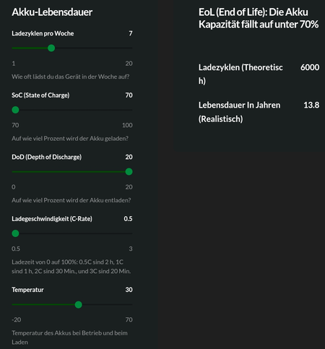The image size is (325, 349).
Task: Click the Lebensdauer In Jahren (Realistisch) label
Action: tap(239, 112)
